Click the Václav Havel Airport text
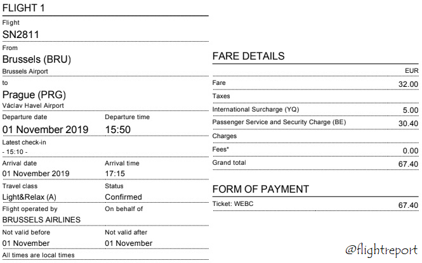The width and height of the screenshot is (422, 263). (x=33, y=106)
